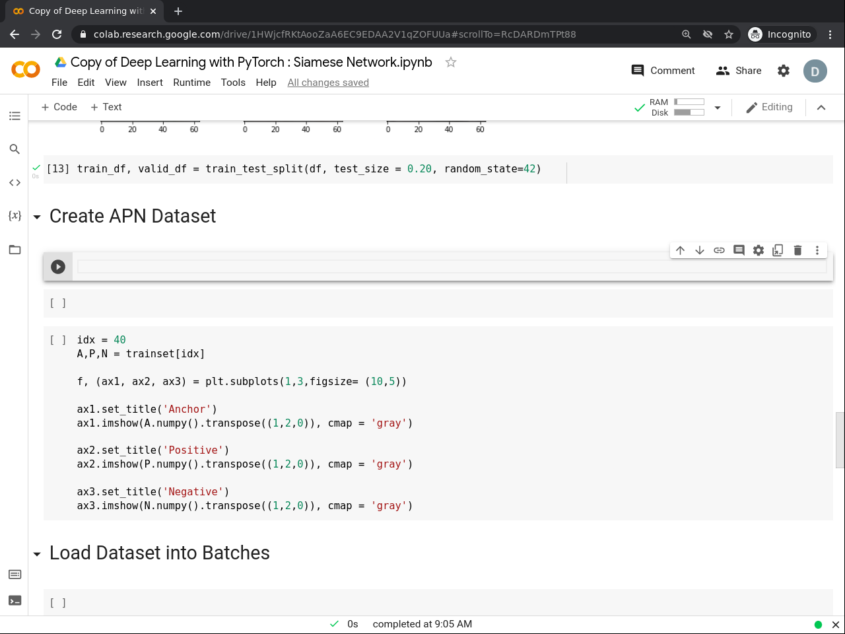Toggle header visibility with the chevron
Screen dimensions: 845x634
[821, 108]
